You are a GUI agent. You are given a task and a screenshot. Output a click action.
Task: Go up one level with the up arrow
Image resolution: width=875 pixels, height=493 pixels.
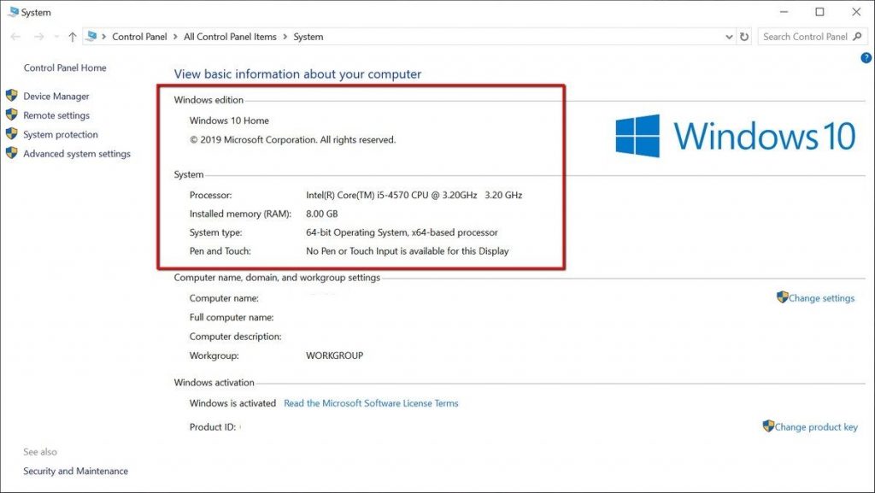coord(73,37)
